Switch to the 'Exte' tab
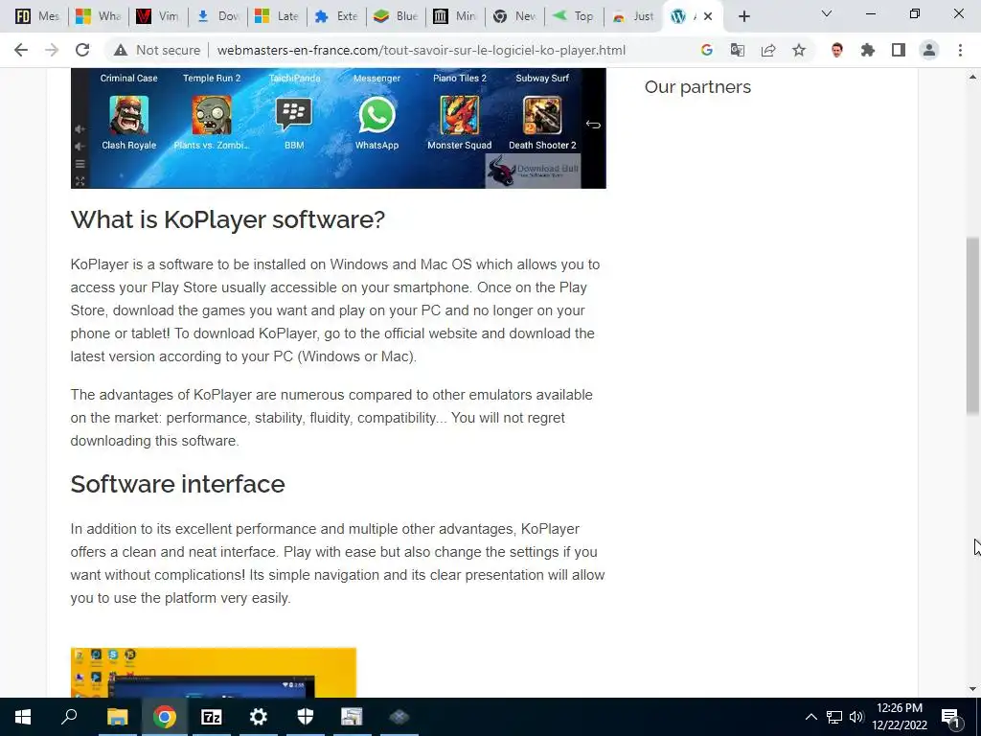Screen dimensions: 981x736 (336, 16)
